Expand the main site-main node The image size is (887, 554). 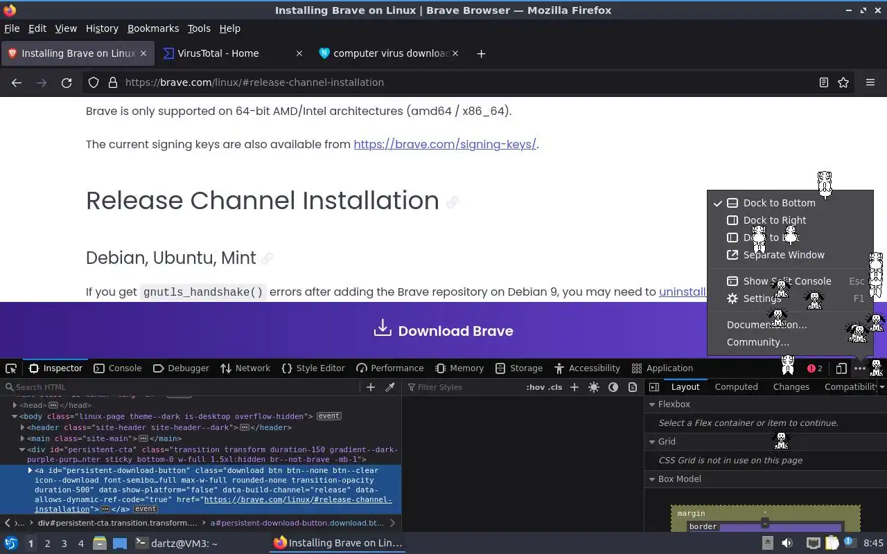coord(23,438)
